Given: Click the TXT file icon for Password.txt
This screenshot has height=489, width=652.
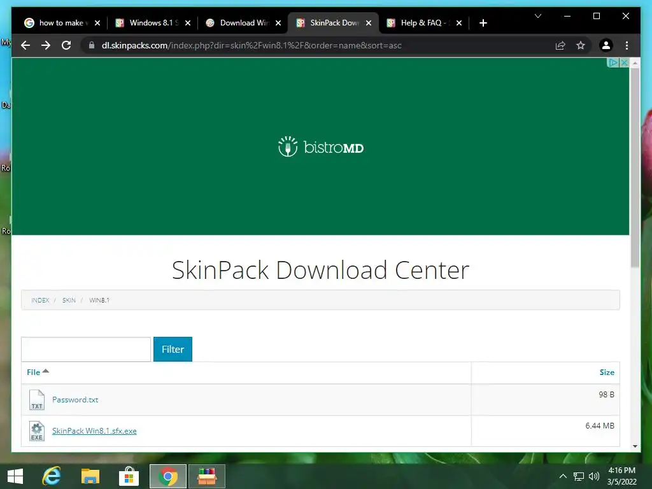Looking at the screenshot, I should pyautogui.click(x=36, y=400).
